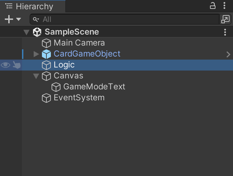Viewport: 233px width, 176px height.
Task: Collapse the Canvas foldout arrow
Action: (36, 76)
